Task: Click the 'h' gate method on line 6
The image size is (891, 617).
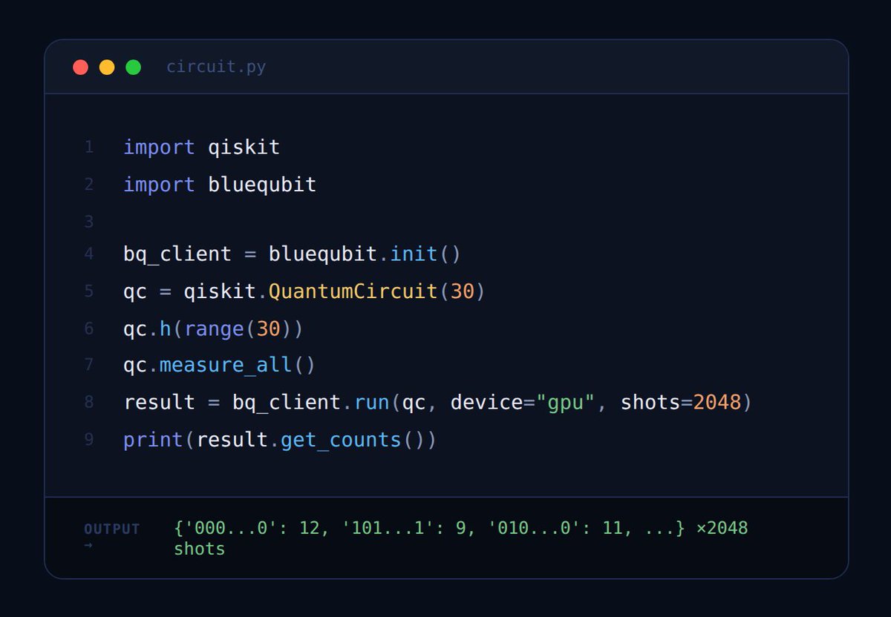Action: click(166, 329)
